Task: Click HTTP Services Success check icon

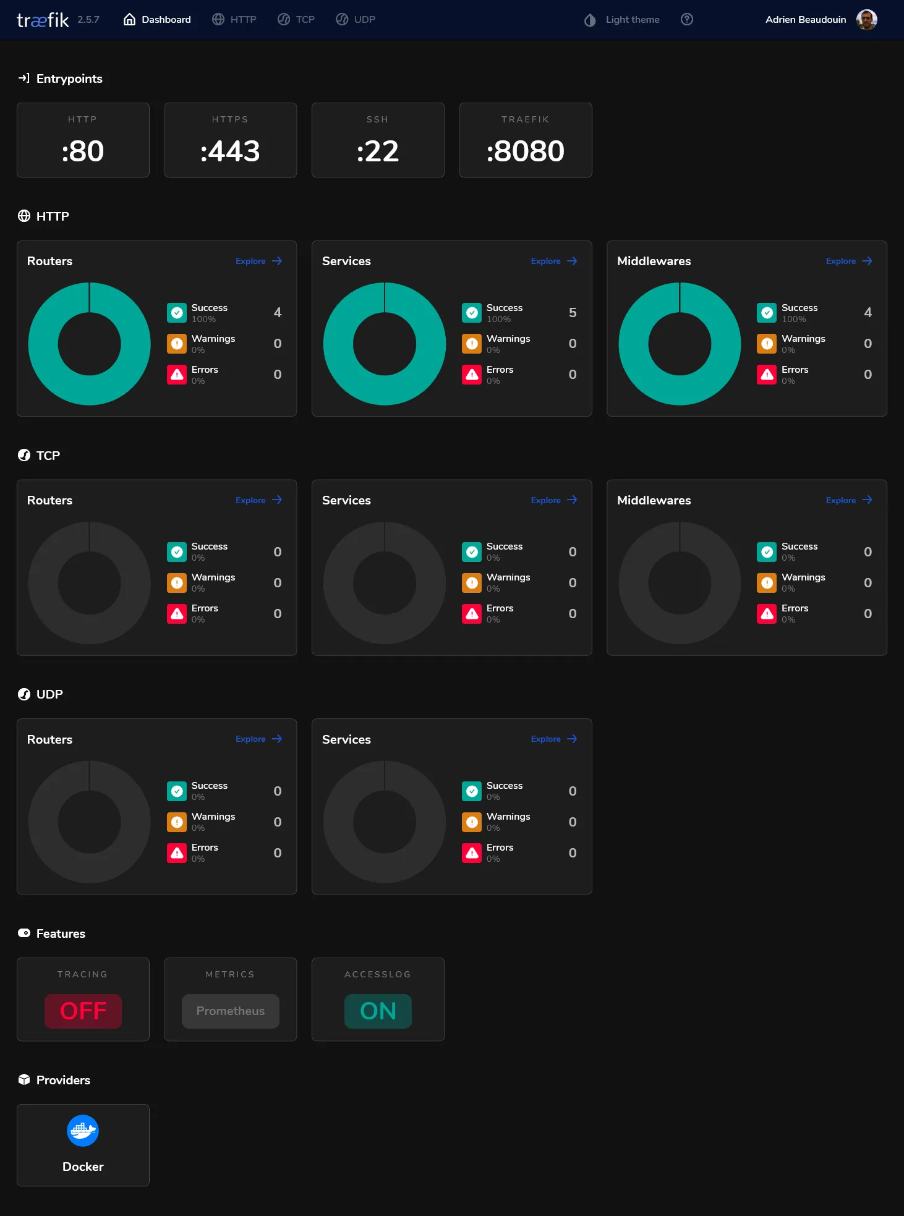Action: [x=472, y=313]
